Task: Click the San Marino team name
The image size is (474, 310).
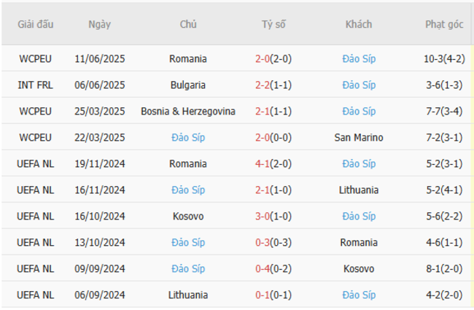Action: click(359, 138)
